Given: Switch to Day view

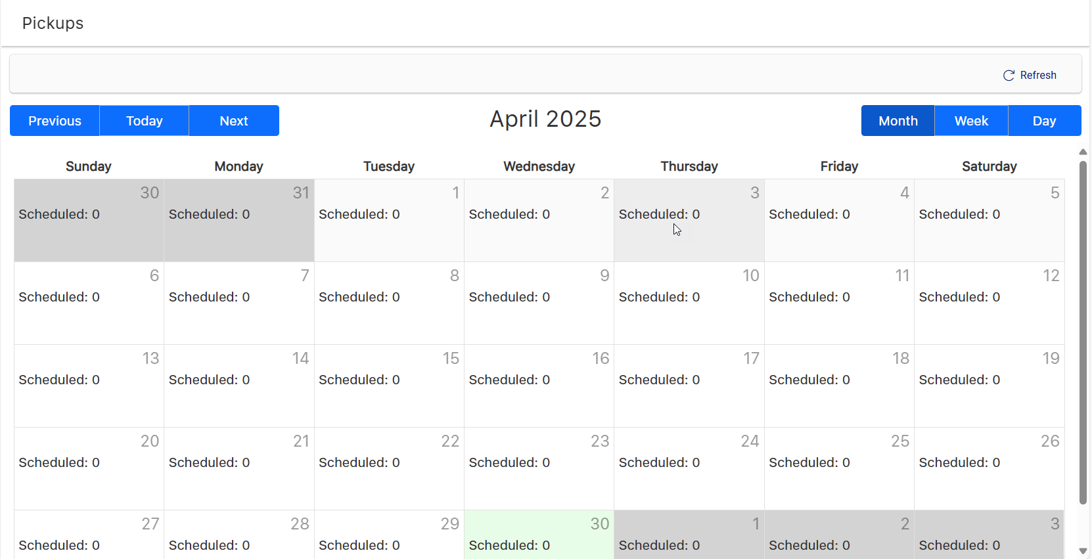Looking at the screenshot, I should click(1045, 121).
